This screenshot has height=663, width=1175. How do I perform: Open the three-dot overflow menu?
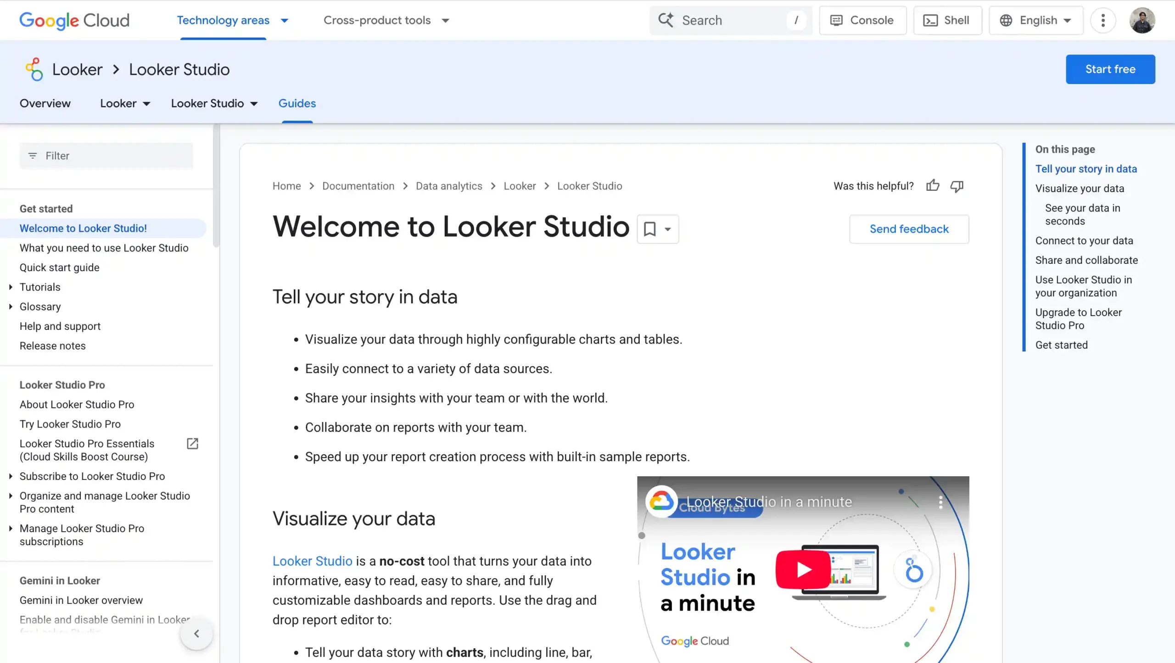tap(1103, 20)
